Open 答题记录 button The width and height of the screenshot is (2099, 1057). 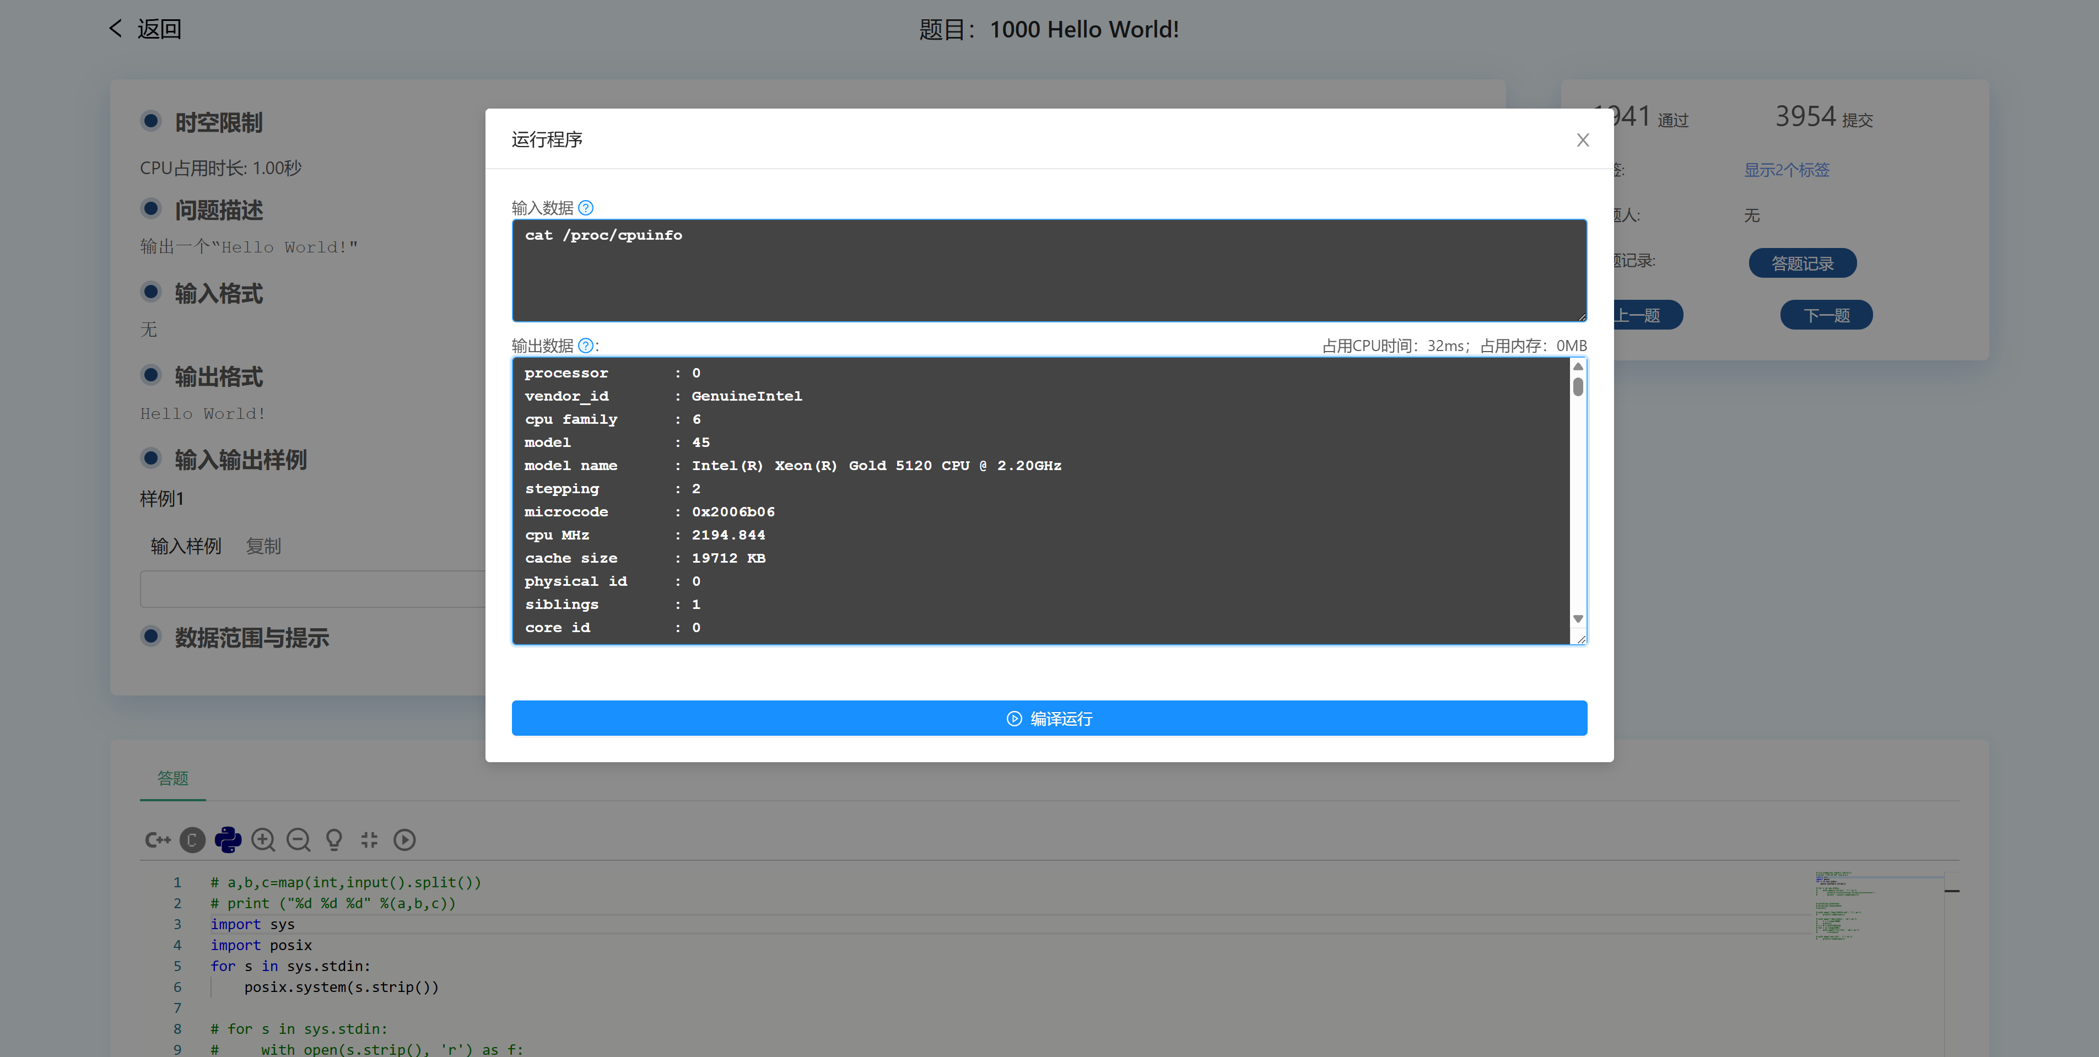point(1801,263)
